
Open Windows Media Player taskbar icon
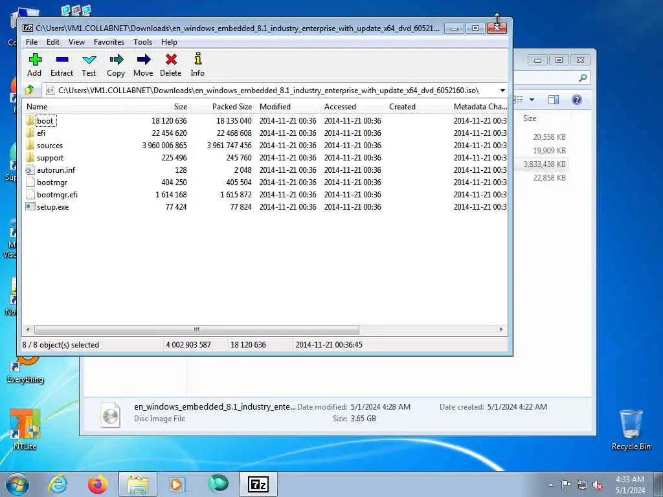click(x=177, y=484)
